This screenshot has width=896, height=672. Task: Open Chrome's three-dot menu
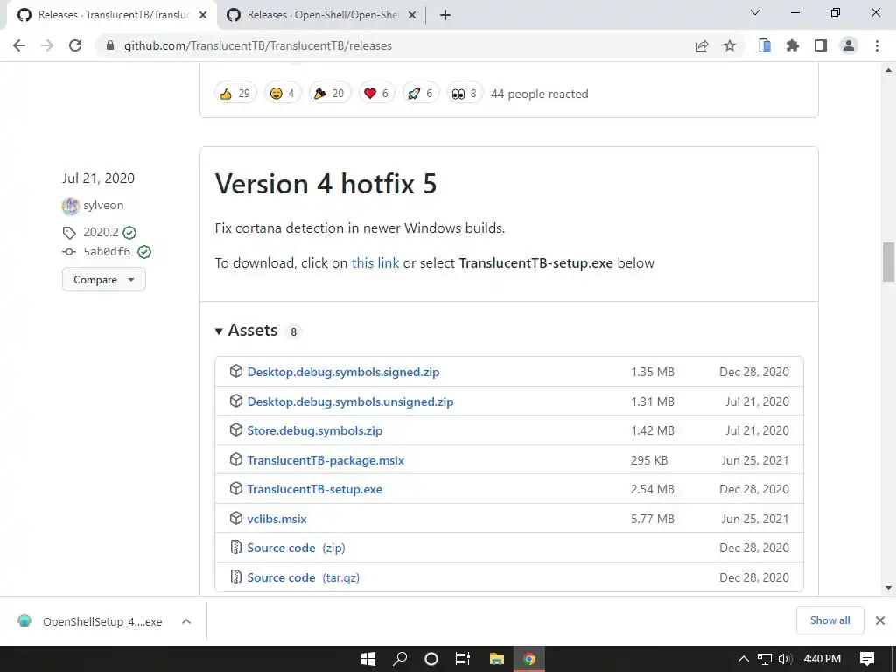pyautogui.click(x=877, y=45)
